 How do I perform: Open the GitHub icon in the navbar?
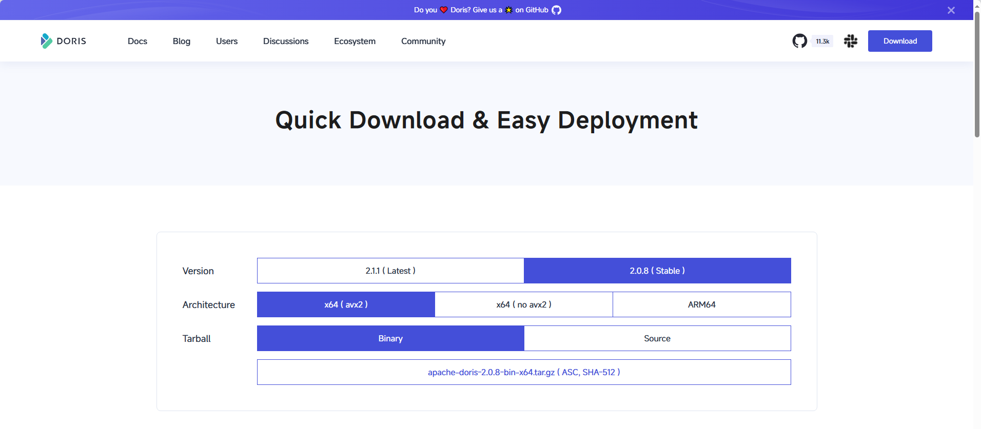click(x=799, y=41)
